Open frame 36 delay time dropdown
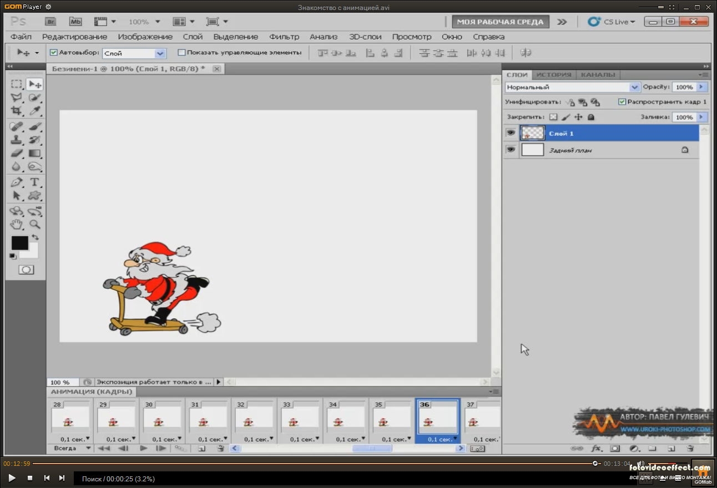Viewport: 717px width, 488px height. [x=455, y=439]
